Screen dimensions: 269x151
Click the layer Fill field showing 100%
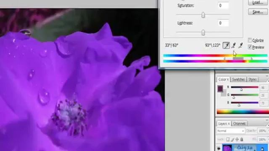point(262,140)
